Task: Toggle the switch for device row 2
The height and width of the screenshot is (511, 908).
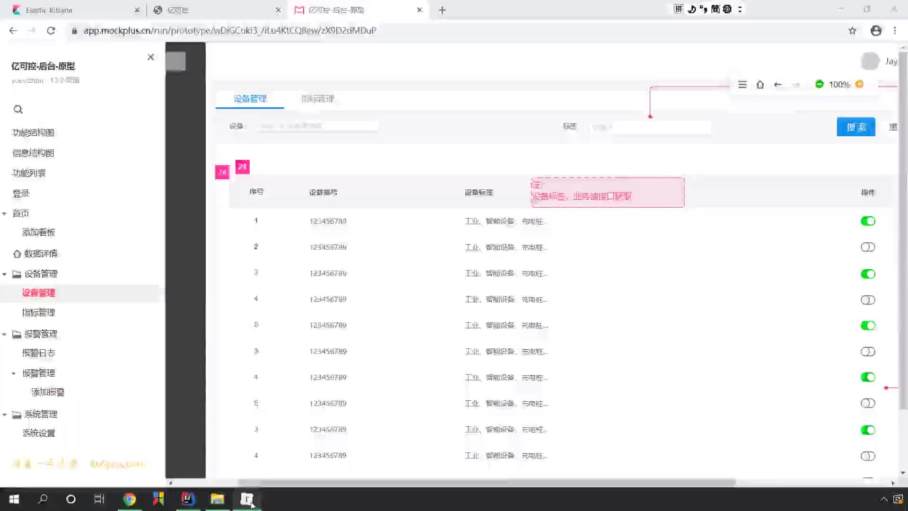Action: 868,247
